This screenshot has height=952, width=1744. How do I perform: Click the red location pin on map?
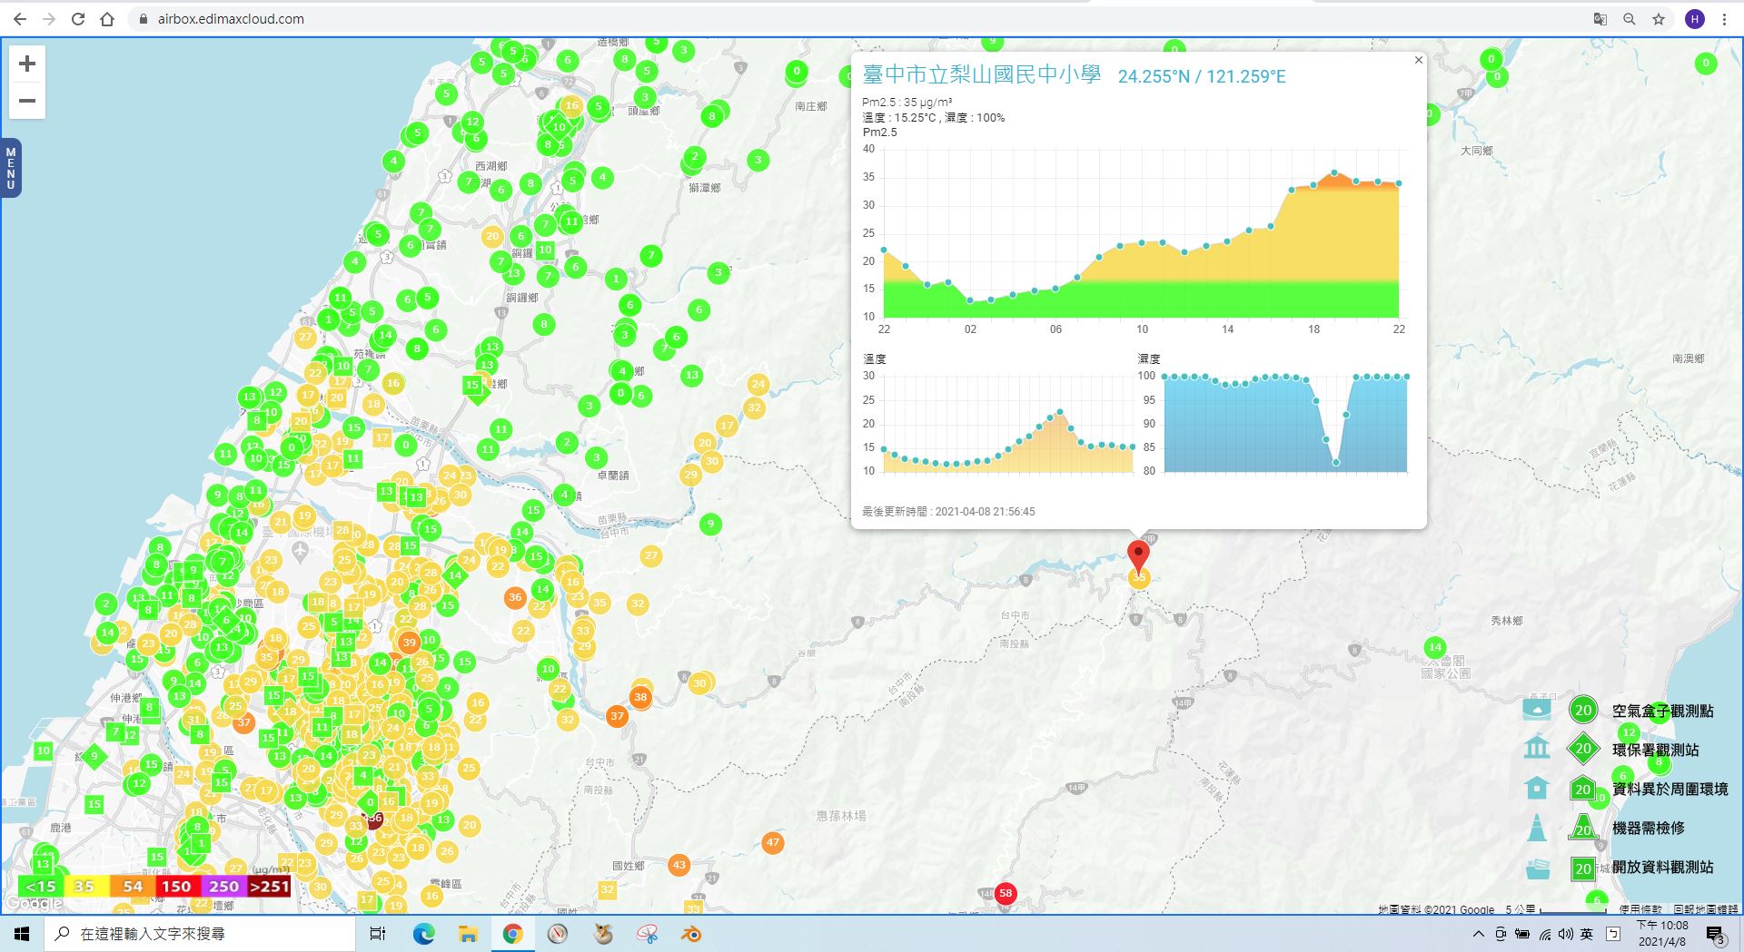[1138, 555]
